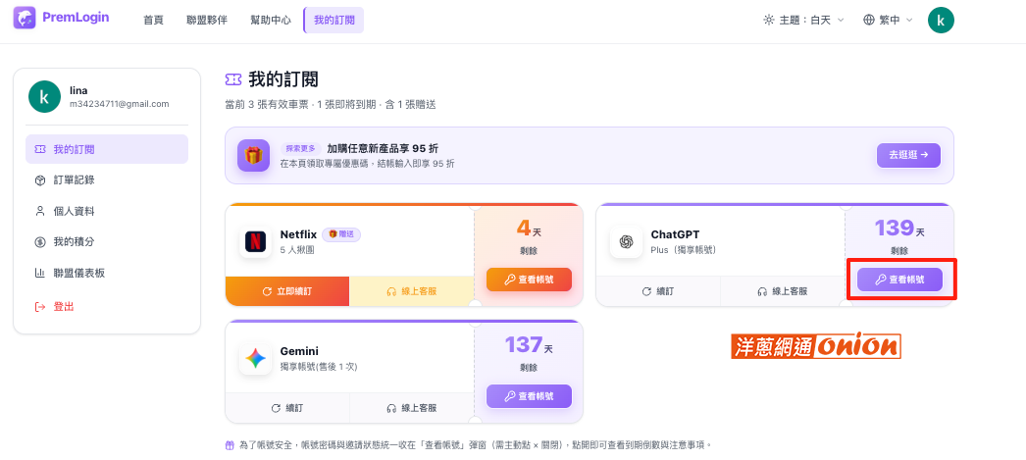Screen dimensions: 1026x460
Task: Click the 當前 3 張有效車票 summary line
Action: pos(330,104)
